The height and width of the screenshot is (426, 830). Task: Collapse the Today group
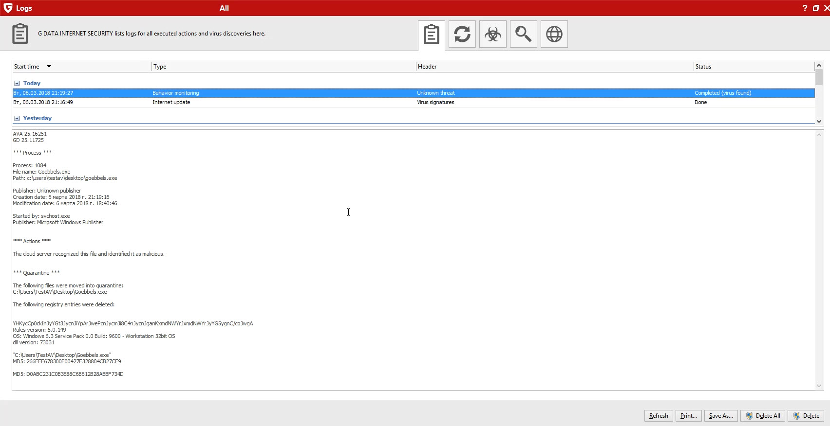pos(17,83)
